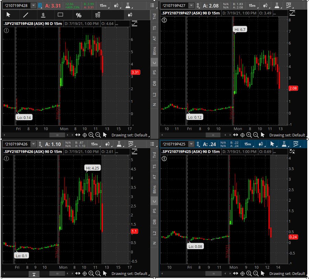Screen dimensions: 309x279
Task: Click candlestick icon in P428 drawing toolbar
Action: pyautogui.click(x=130, y=15)
